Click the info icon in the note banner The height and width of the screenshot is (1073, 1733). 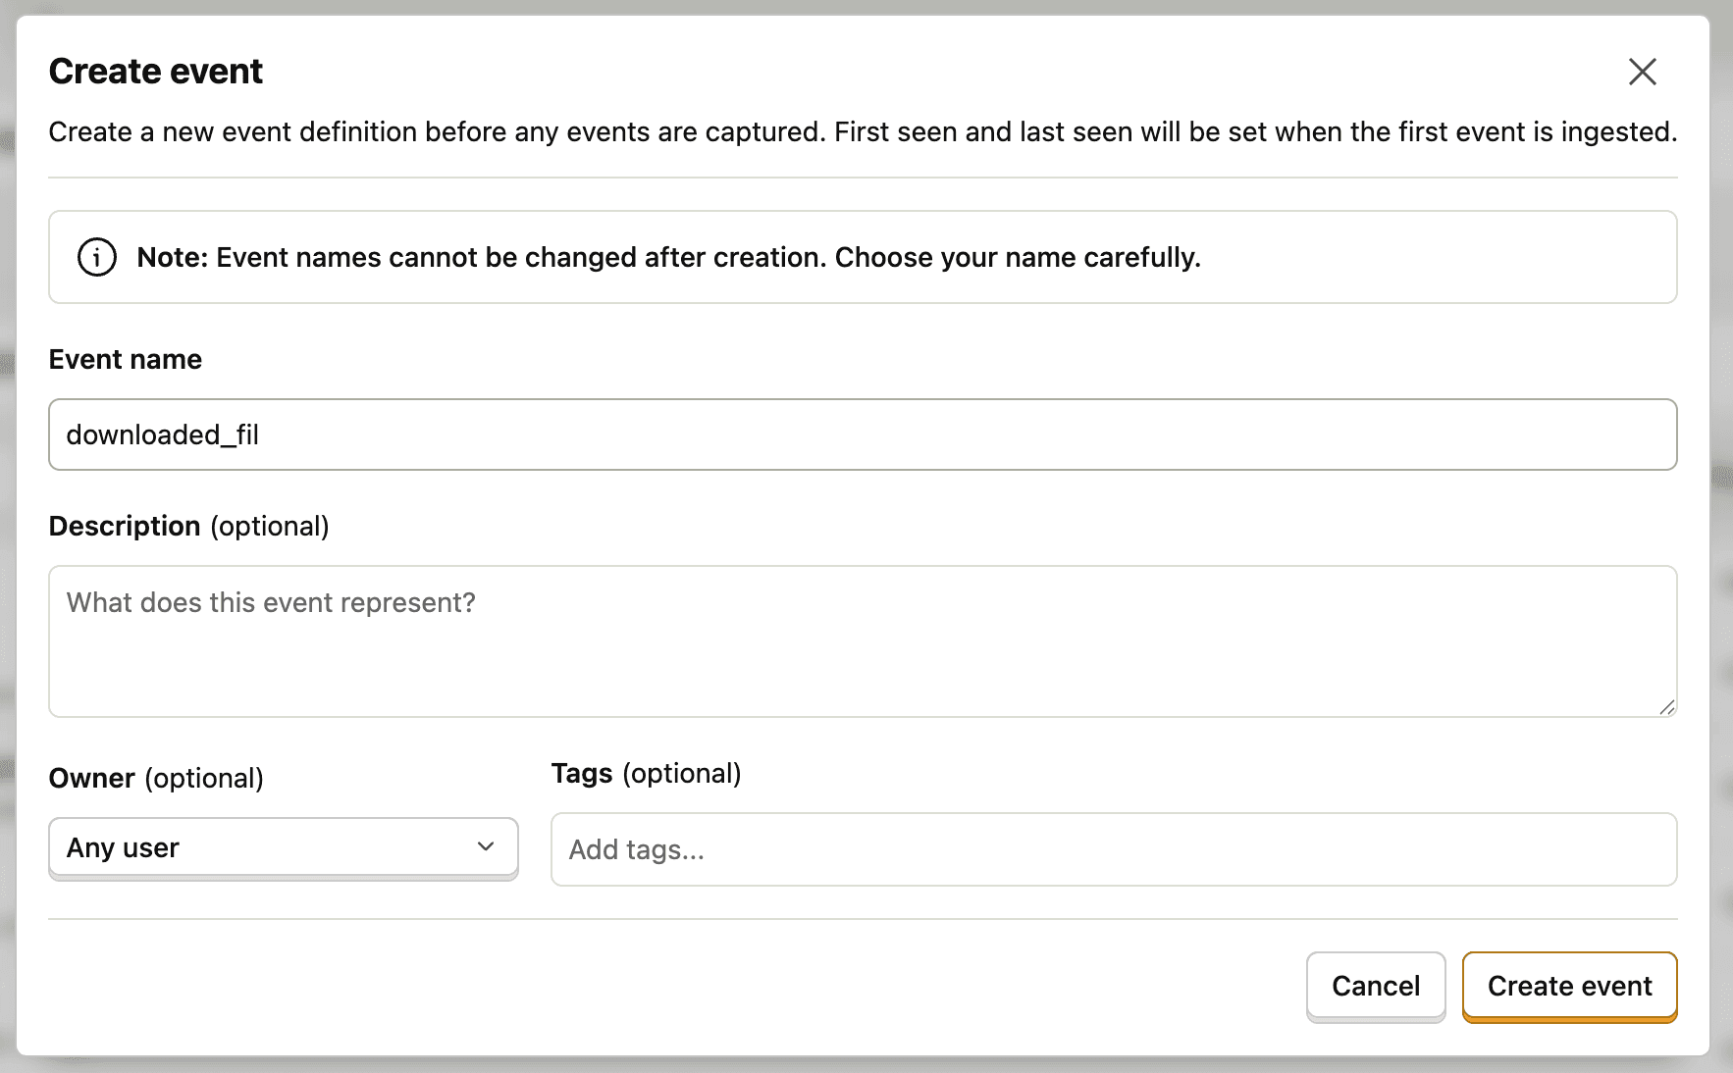point(95,257)
